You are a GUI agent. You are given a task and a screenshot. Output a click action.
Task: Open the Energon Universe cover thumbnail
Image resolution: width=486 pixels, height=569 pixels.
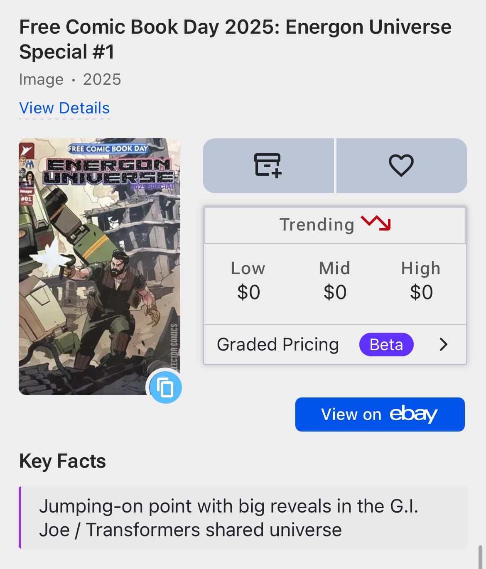100,267
